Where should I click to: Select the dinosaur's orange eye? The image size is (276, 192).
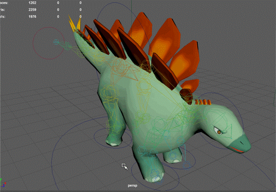219,132
